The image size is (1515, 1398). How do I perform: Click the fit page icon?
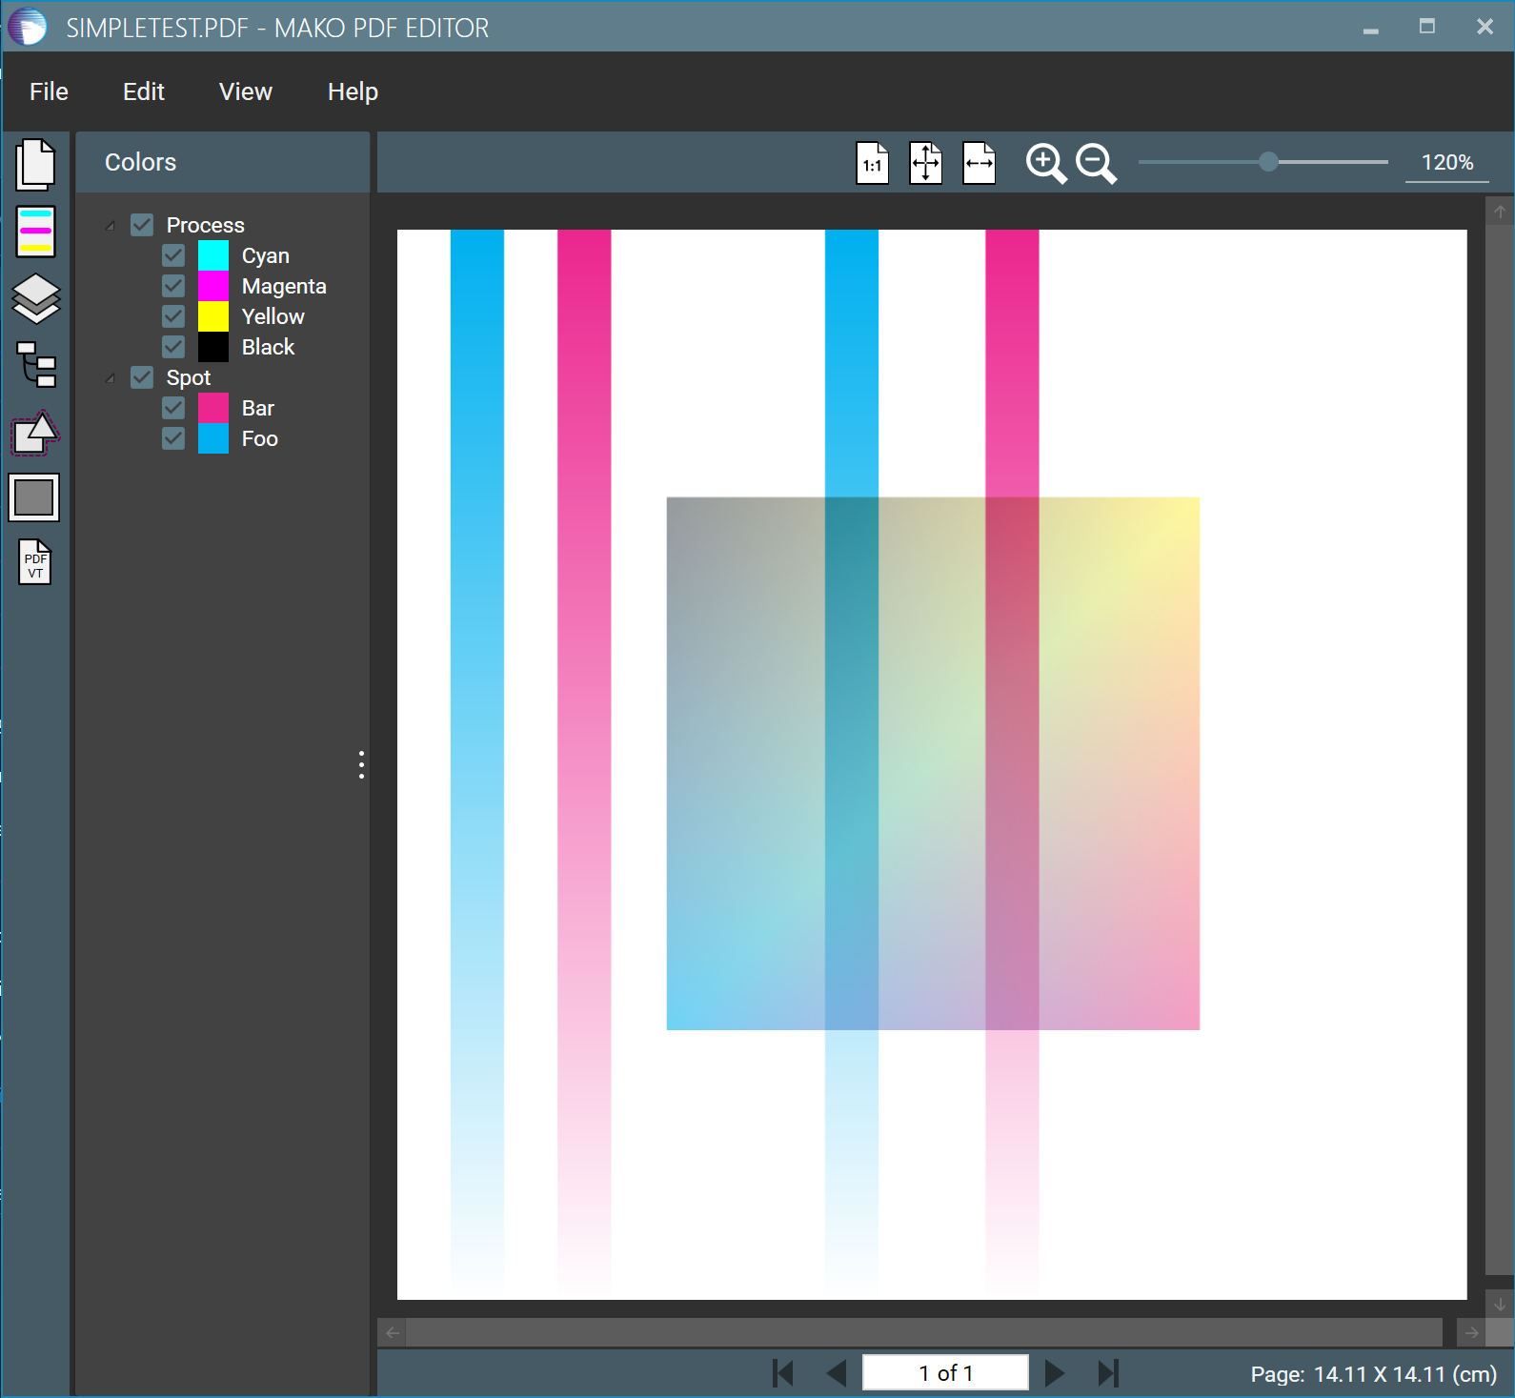[x=925, y=163]
